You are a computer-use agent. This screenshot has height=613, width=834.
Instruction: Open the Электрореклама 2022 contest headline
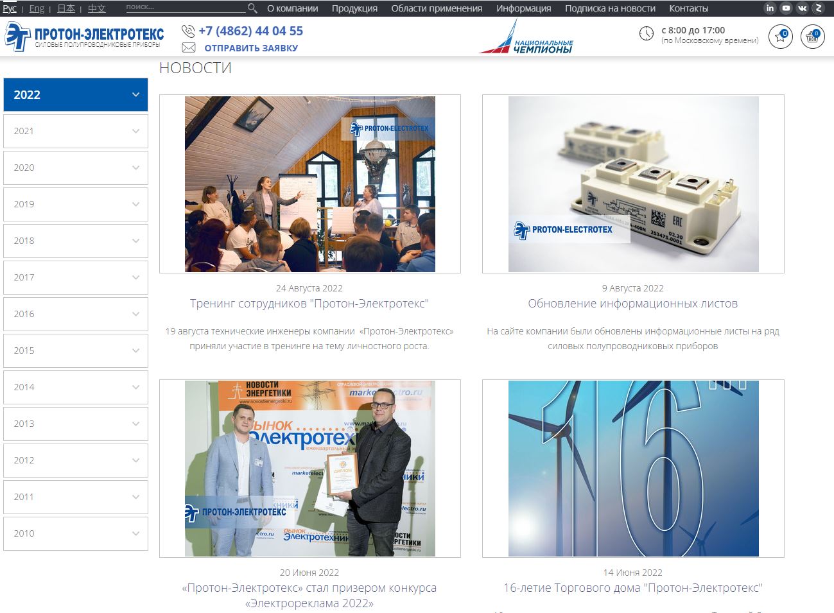pos(309,595)
